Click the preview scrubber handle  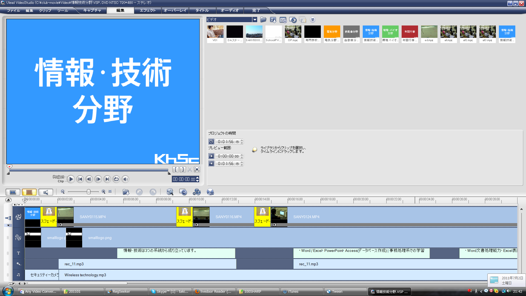tap(10, 167)
